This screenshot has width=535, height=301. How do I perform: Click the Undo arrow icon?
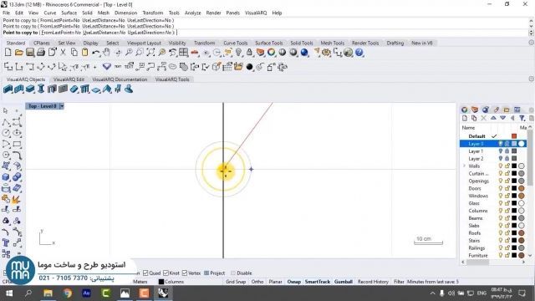pyautogui.click(x=96, y=52)
